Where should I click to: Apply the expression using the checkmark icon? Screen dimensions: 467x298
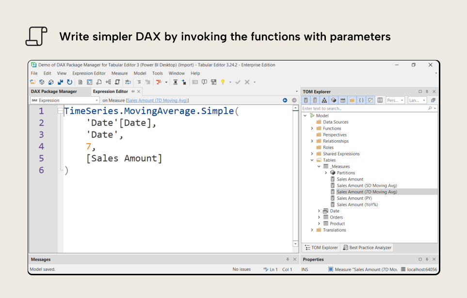pos(238,82)
